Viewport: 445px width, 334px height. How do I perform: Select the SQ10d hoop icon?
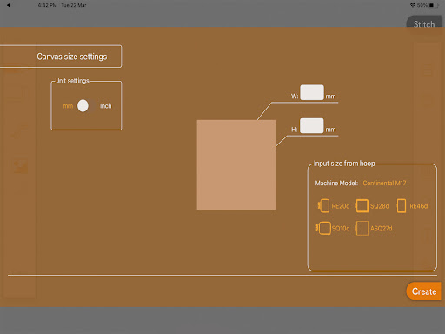tap(323, 228)
